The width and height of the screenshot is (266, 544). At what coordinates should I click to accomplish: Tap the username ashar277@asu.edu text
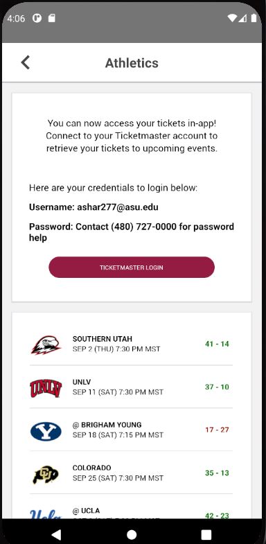point(118,207)
